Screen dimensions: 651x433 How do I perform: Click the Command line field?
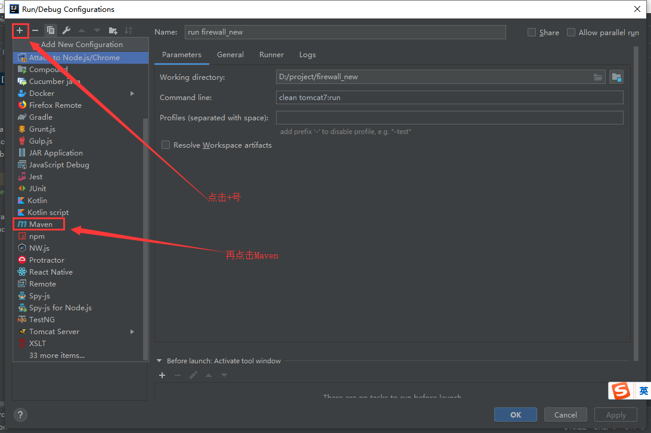click(449, 98)
